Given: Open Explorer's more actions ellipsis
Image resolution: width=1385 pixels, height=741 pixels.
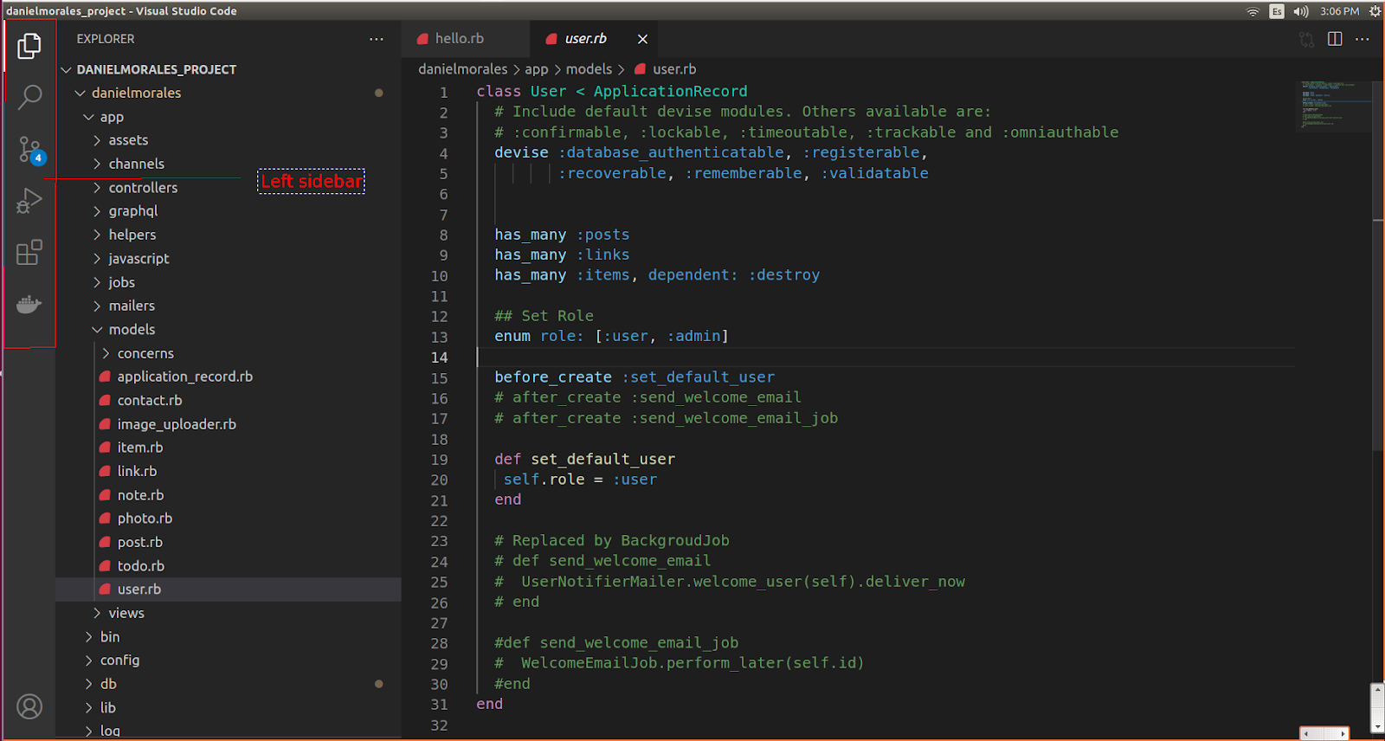Looking at the screenshot, I should coord(376,39).
